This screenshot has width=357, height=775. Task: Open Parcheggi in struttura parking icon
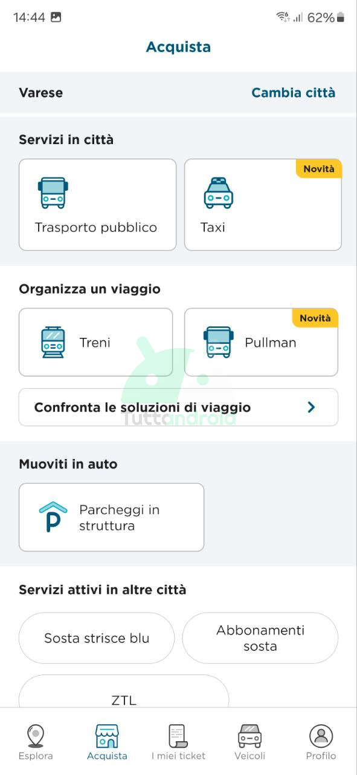pos(53,517)
